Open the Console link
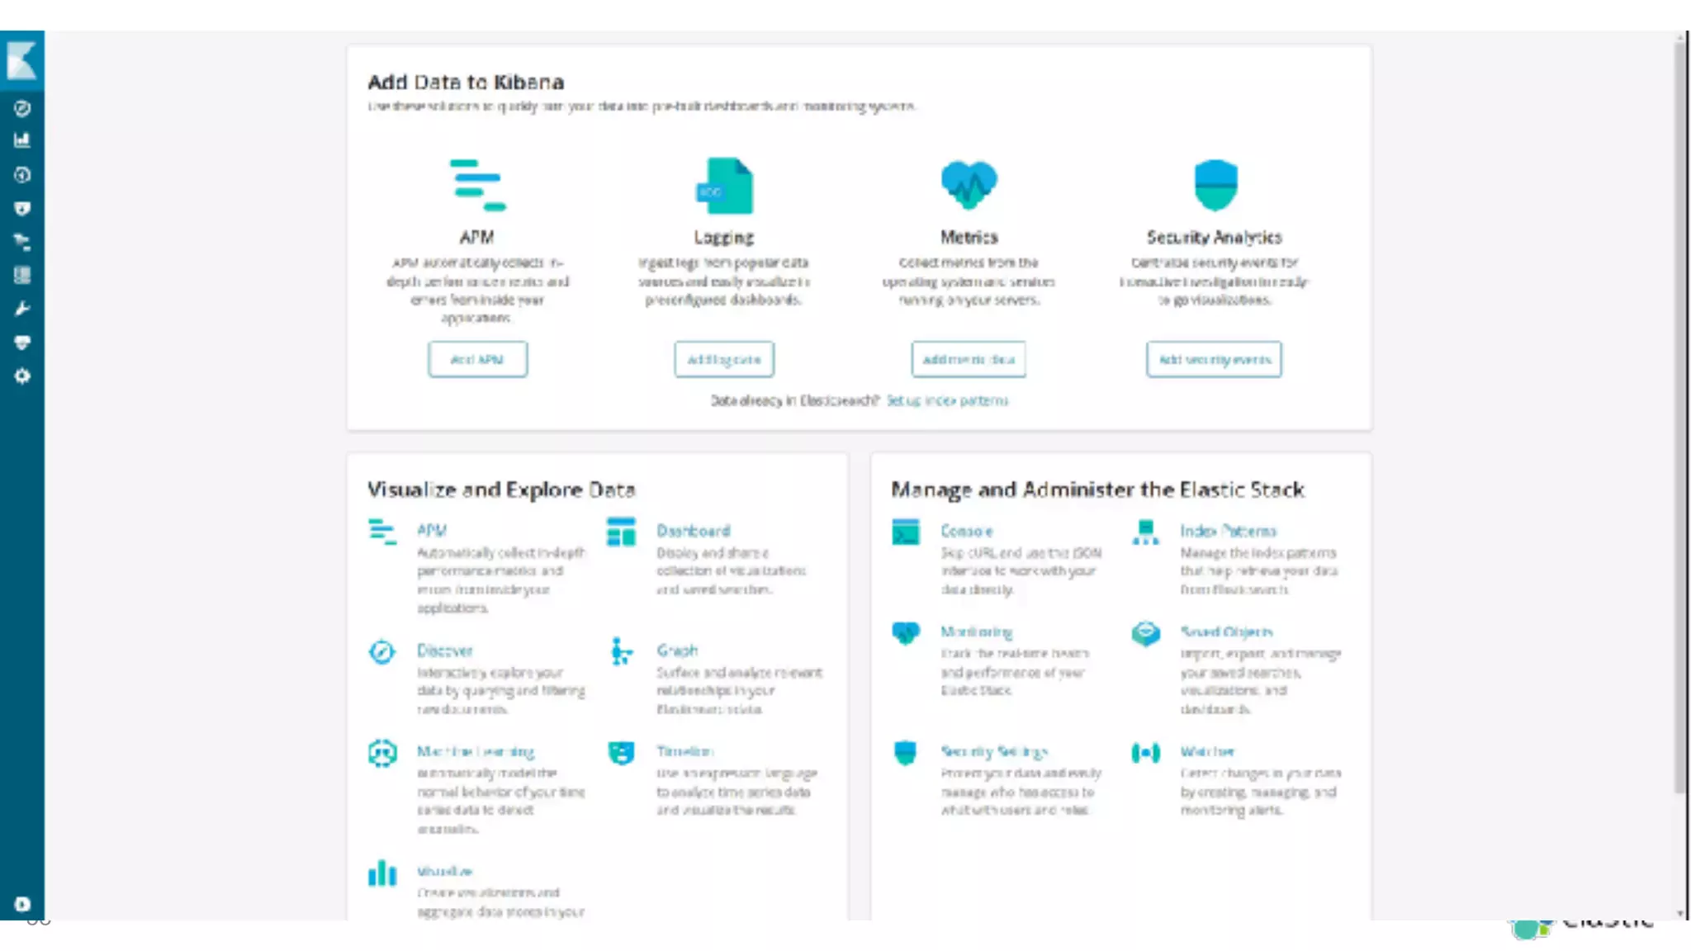Image resolution: width=1691 pixels, height=951 pixels. (x=966, y=531)
